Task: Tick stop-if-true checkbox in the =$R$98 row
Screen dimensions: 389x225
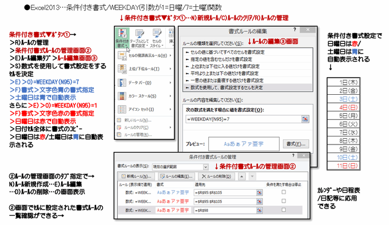Action: [x=284, y=210]
